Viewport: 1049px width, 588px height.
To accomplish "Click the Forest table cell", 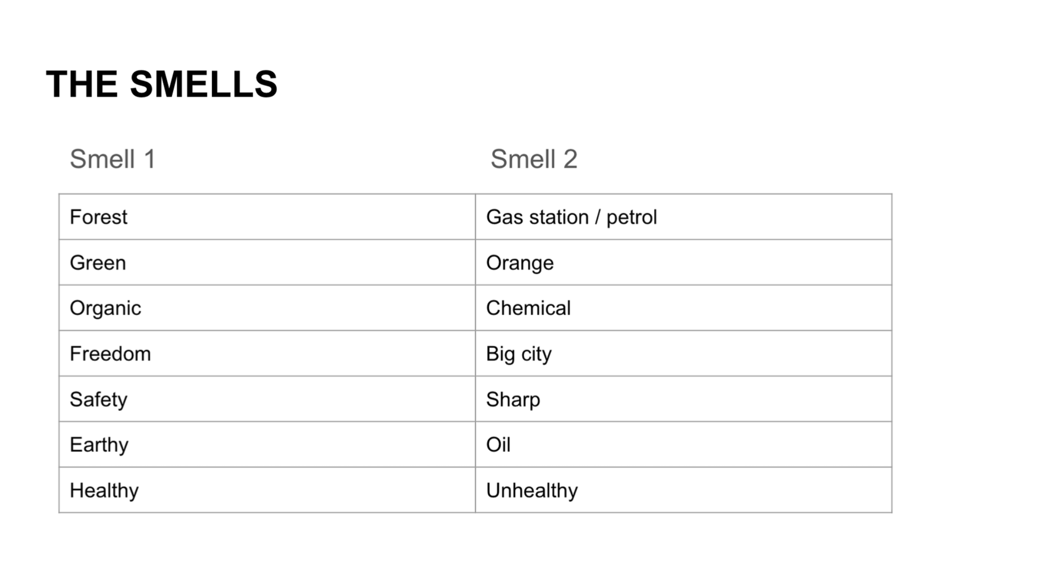I will coord(267,217).
